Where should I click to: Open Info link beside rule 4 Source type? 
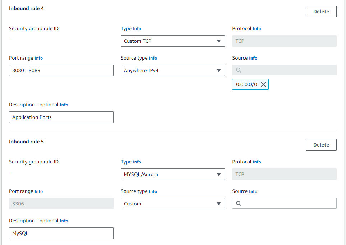point(153,58)
